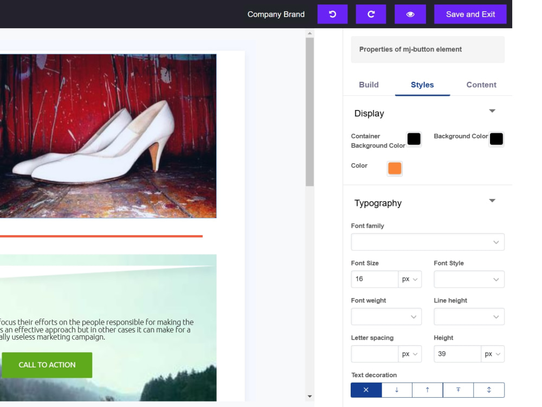Image resolution: width=542 pixels, height=407 pixels.
Task: Open Container Background Color swatch
Action: [414, 139]
